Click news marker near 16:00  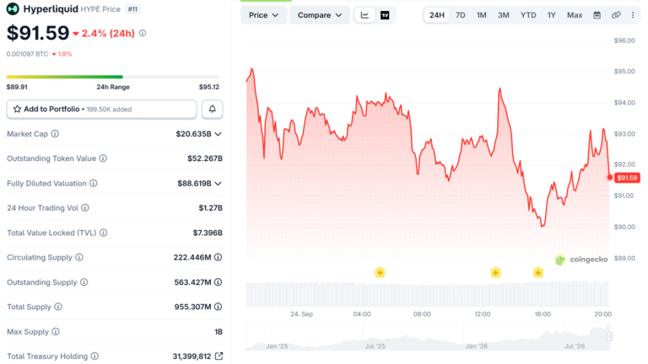[538, 272]
